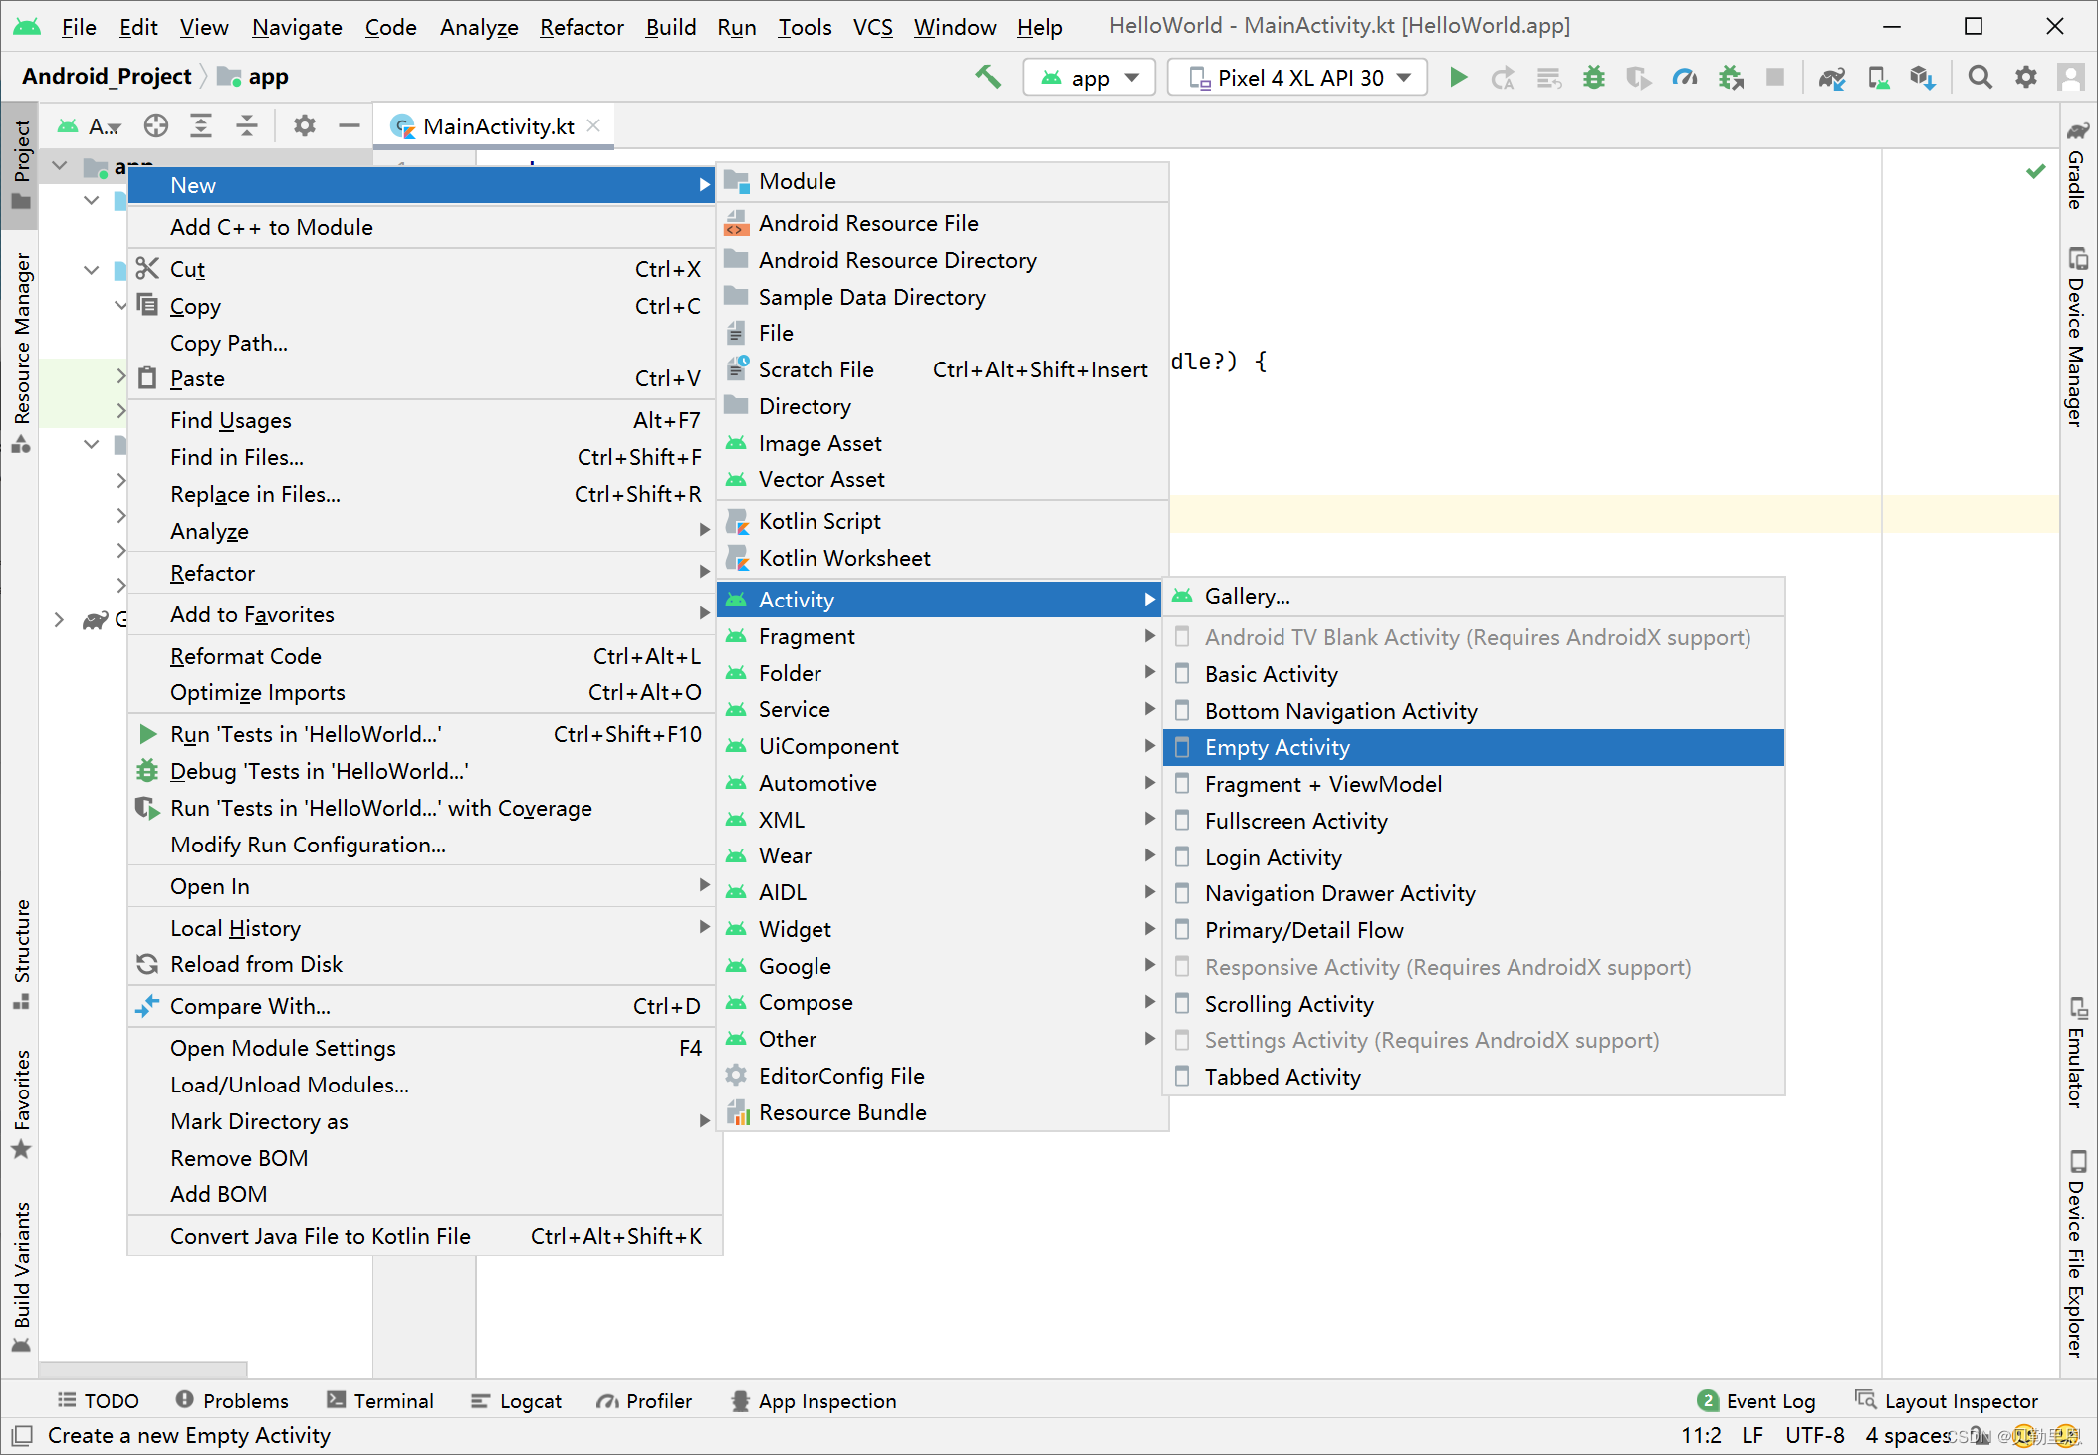The image size is (2098, 1455).
Task: Click the Select Opened File target icon
Action: click(x=156, y=125)
